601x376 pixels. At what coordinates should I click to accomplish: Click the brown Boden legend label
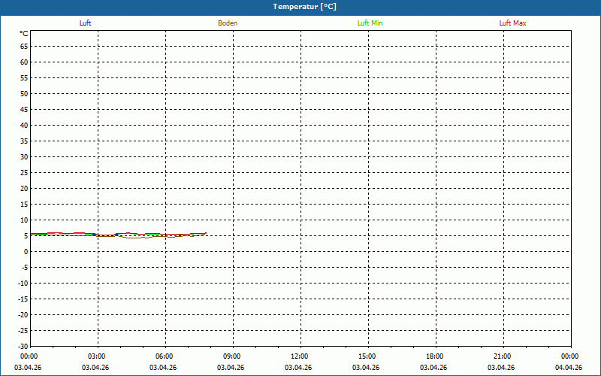point(228,23)
